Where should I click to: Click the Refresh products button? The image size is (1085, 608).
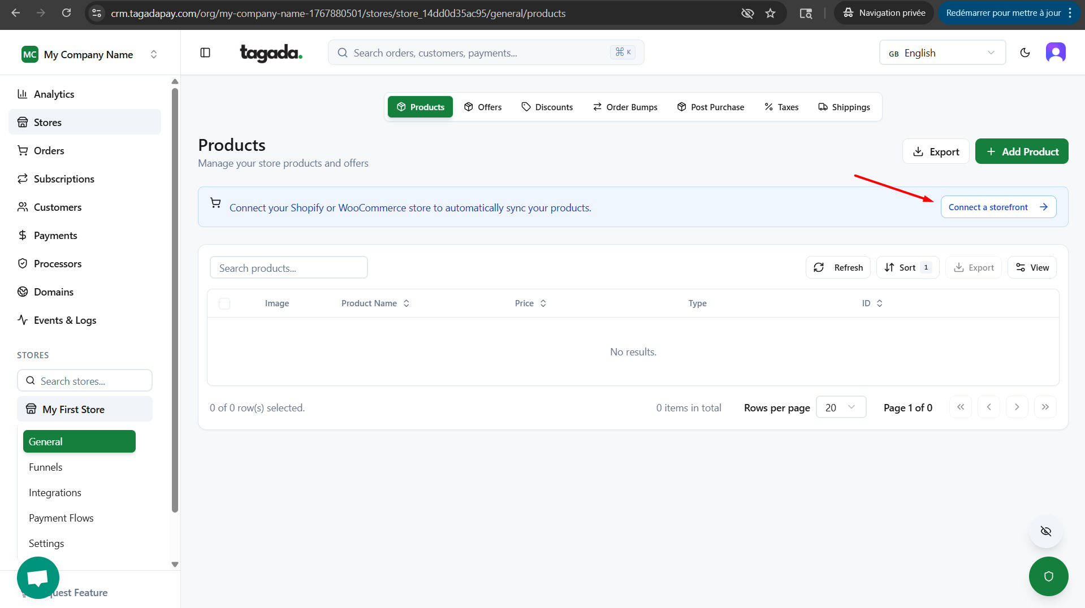click(838, 267)
